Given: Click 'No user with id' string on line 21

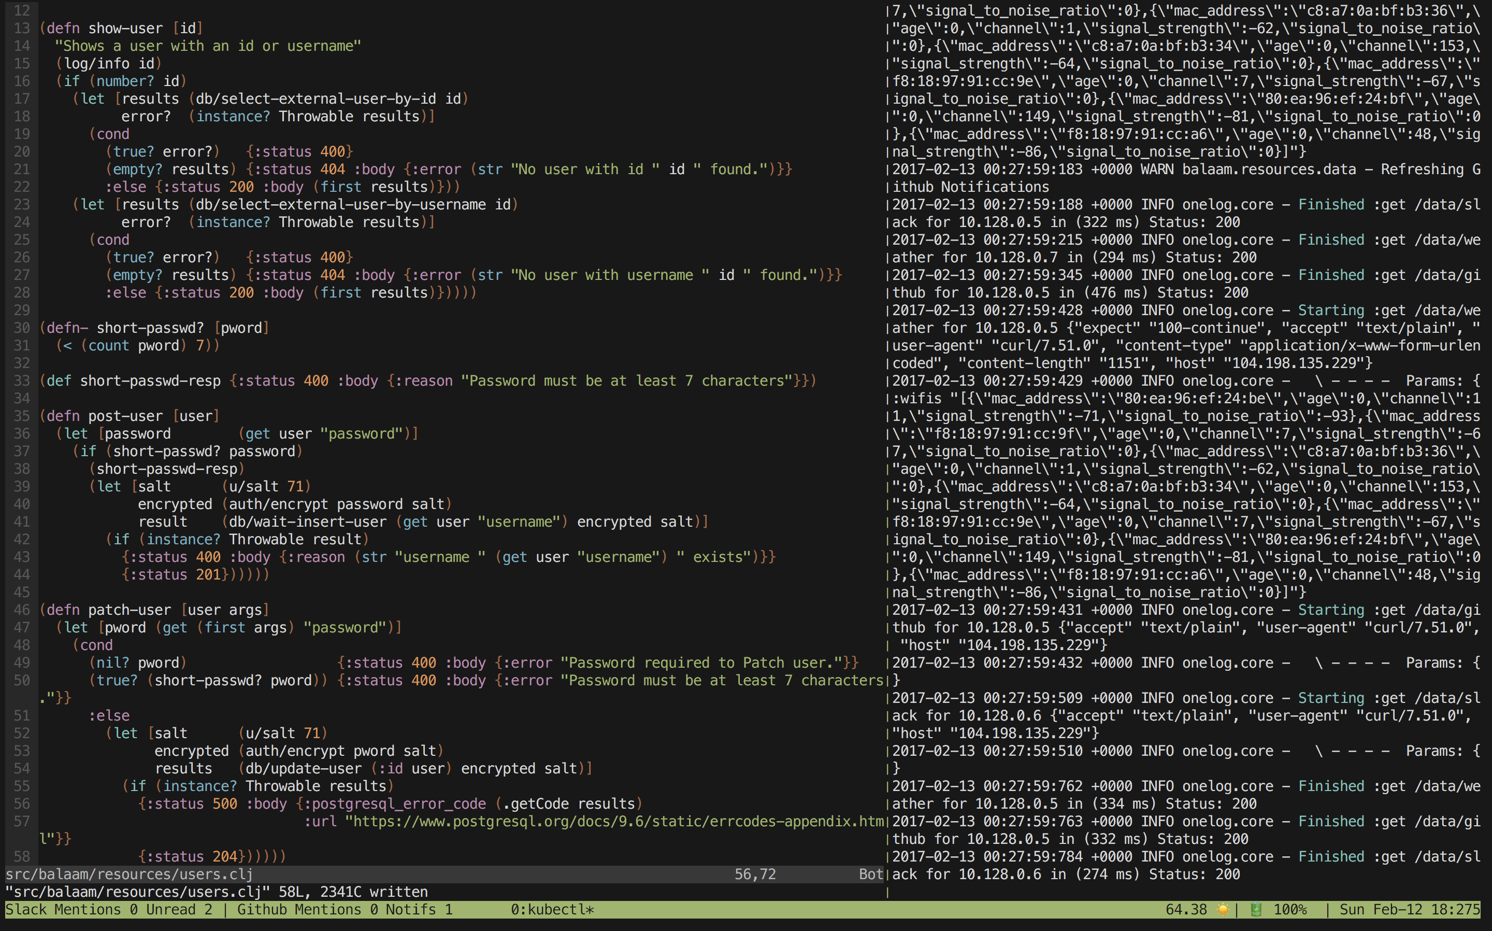Looking at the screenshot, I should click(585, 170).
